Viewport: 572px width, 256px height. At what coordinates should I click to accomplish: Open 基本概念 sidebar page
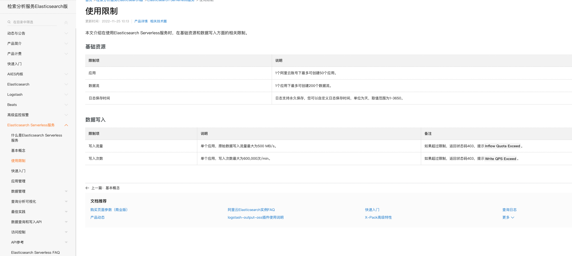pyautogui.click(x=18, y=151)
